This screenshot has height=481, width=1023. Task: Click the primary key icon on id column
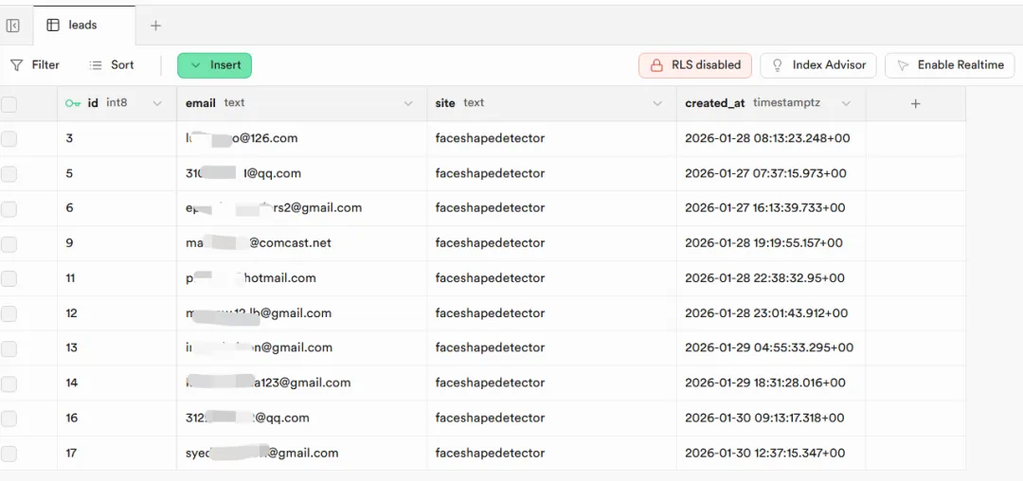click(73, 103)
